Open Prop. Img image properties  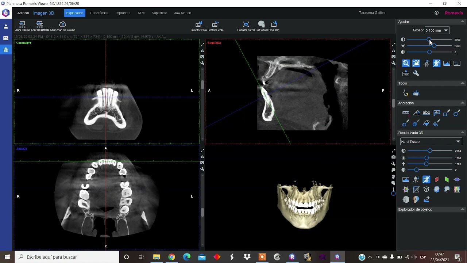[274, 26]
